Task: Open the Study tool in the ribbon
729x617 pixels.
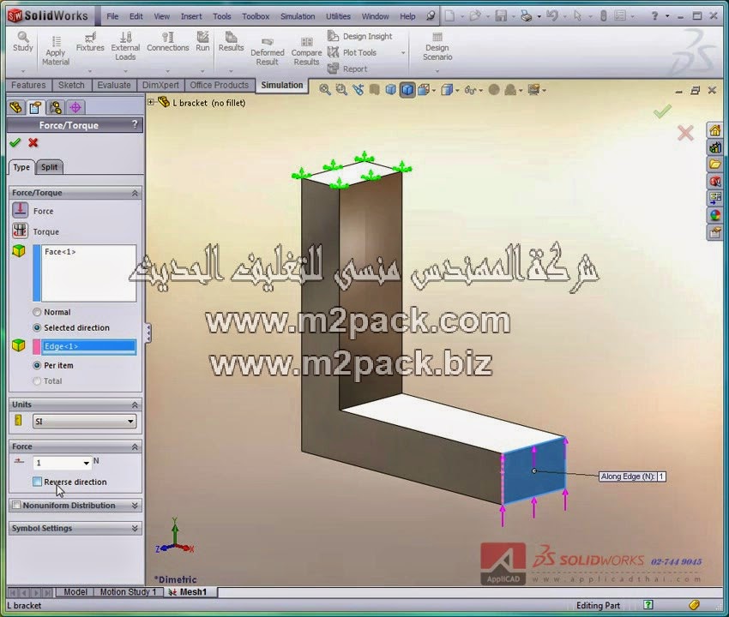Action: pyautogui.click(x=23, y=42)
